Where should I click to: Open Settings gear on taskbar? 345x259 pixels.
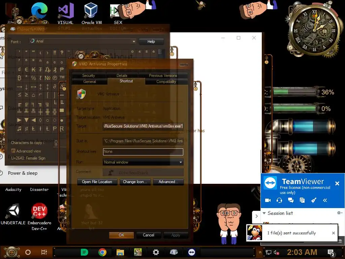156,252
